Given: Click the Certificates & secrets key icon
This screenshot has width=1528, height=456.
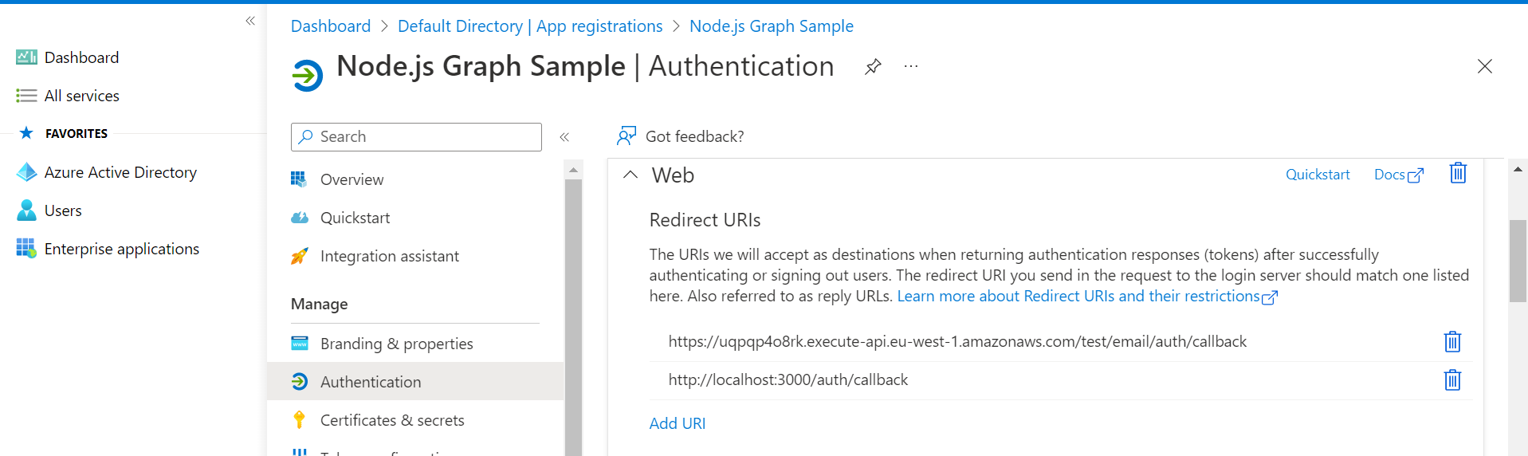Looking at the screenshot, I should [299, 419].
